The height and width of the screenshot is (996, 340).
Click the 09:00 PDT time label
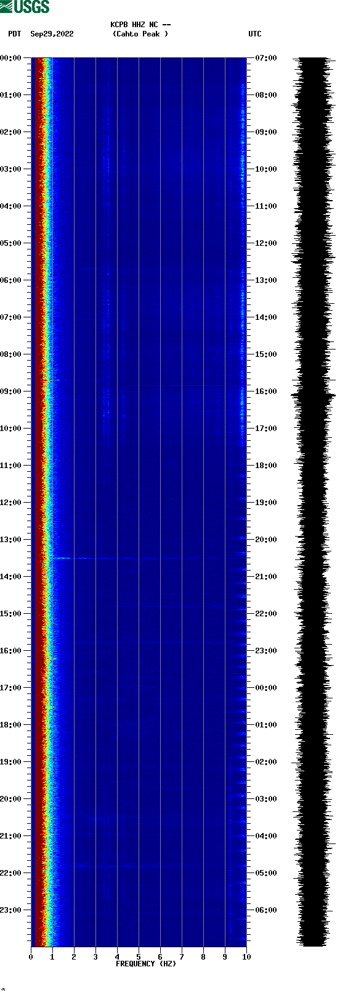point(11,391)
